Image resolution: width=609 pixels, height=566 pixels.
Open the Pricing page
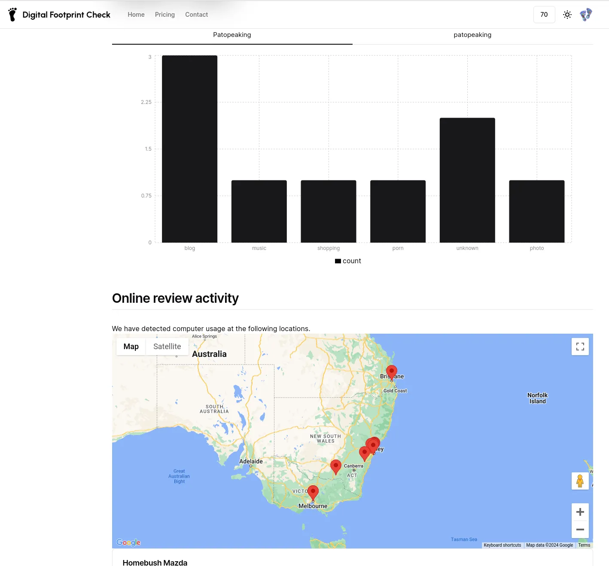tap(164, 14)
